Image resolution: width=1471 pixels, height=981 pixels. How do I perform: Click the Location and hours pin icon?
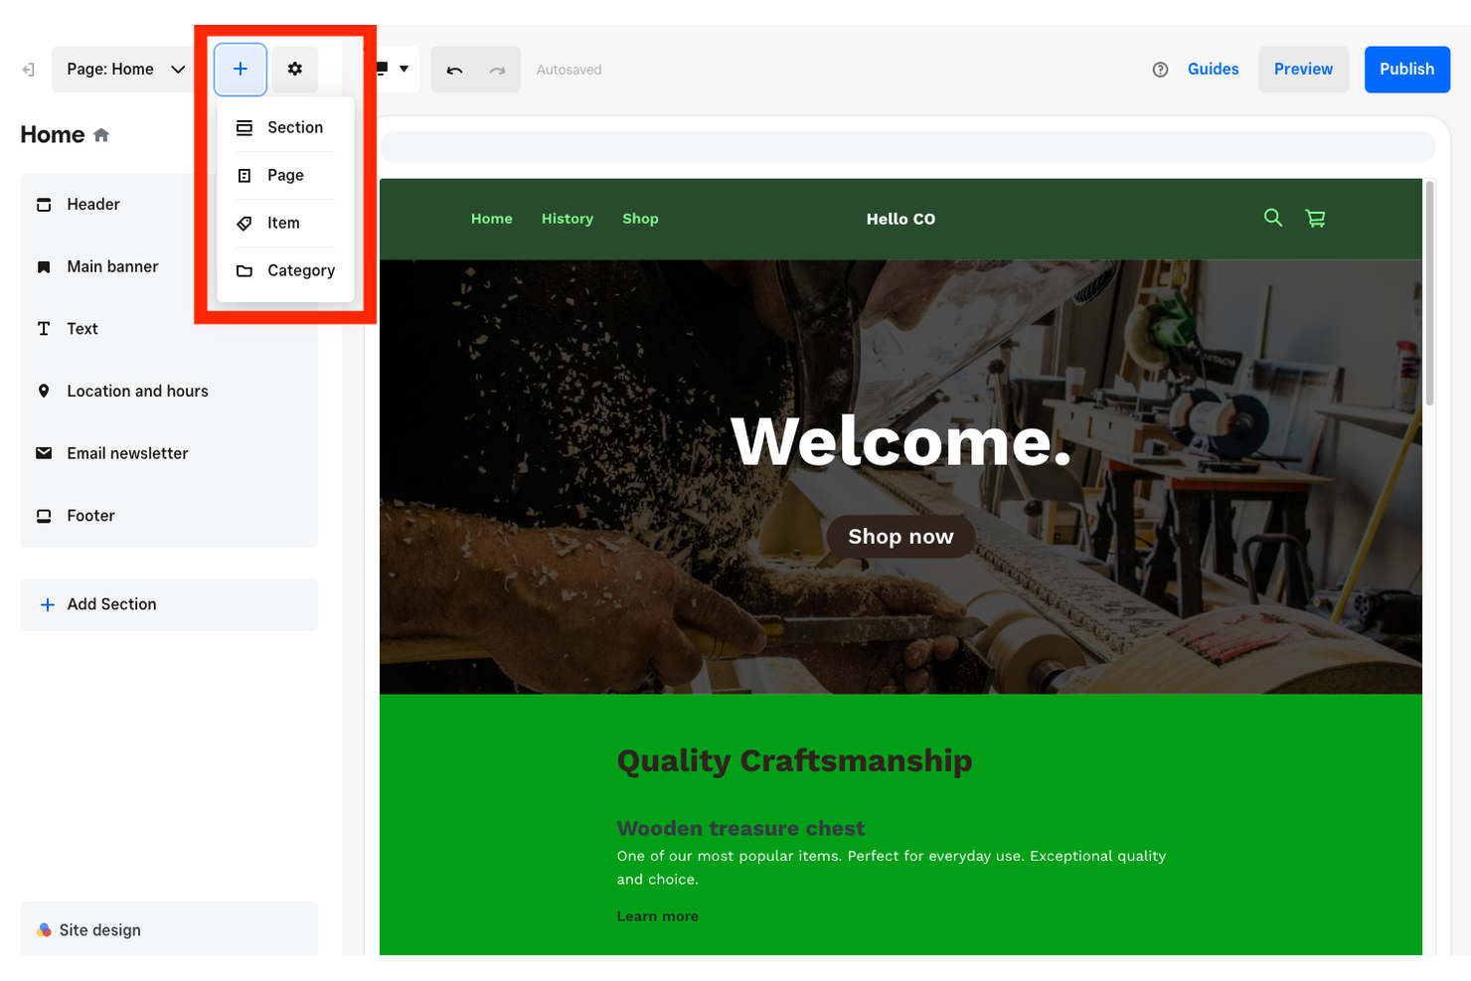click(x=44, y=391)
